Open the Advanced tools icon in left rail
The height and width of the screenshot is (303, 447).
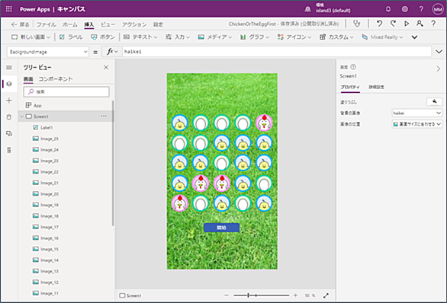coord(9,150)
